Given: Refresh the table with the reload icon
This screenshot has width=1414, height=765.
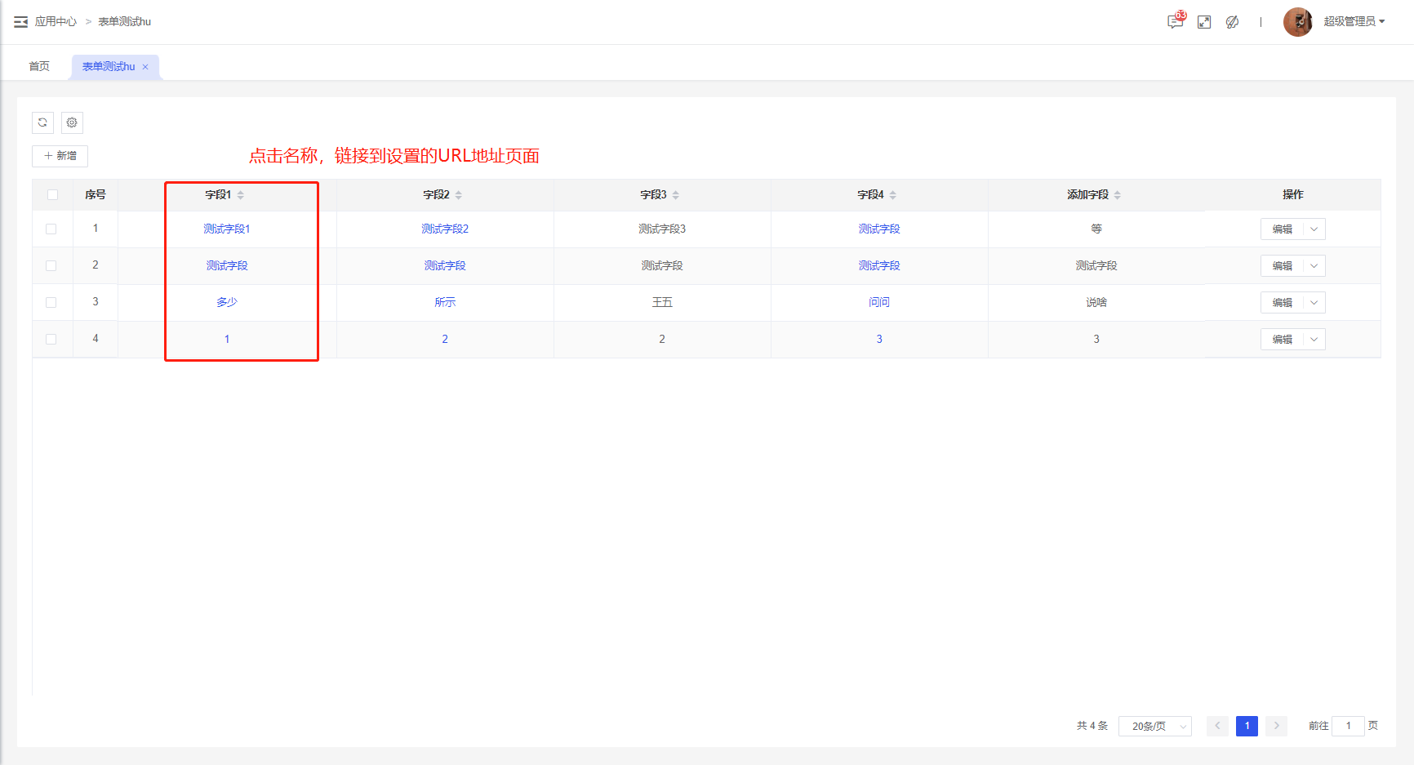Looking at the screenshot, I should [42, 122].
